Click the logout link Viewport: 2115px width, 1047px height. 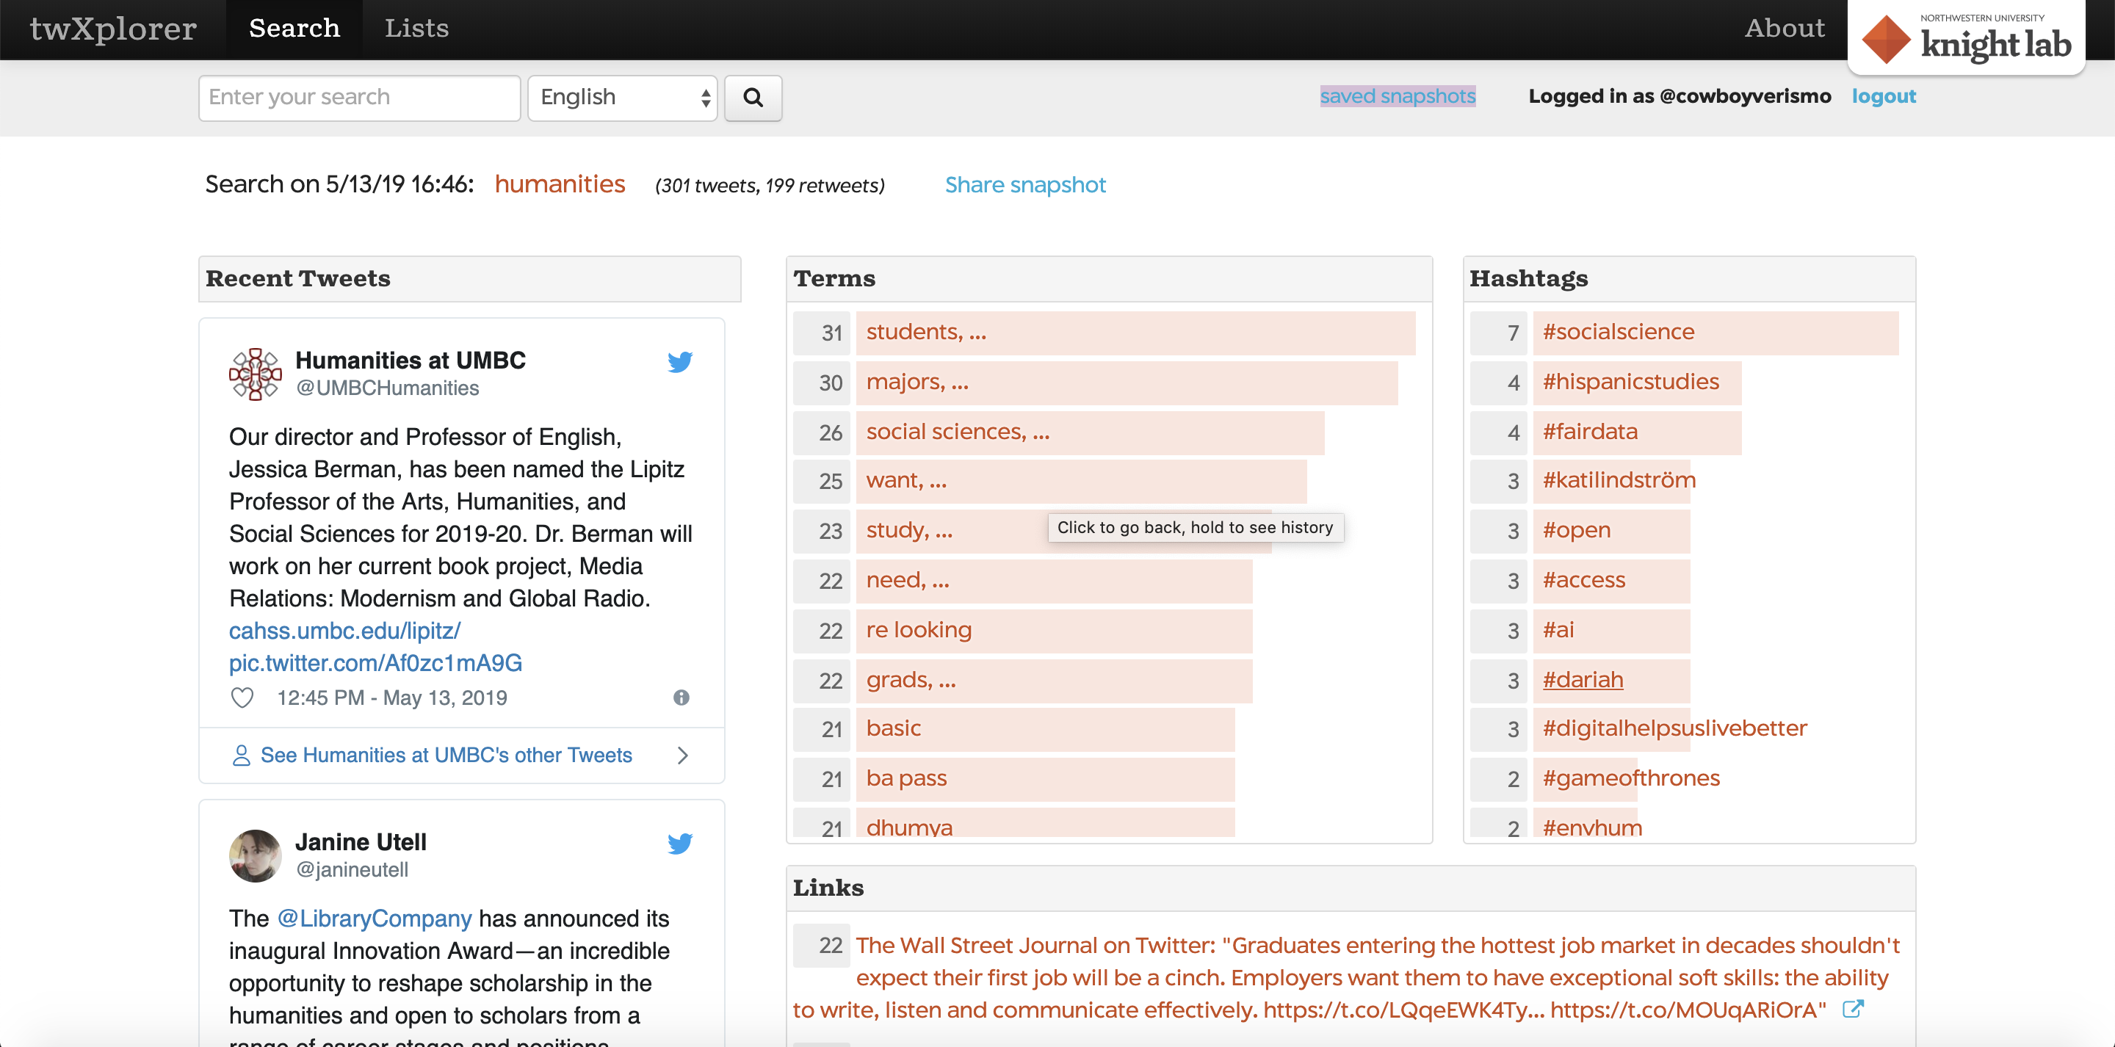coord(1884,96)
